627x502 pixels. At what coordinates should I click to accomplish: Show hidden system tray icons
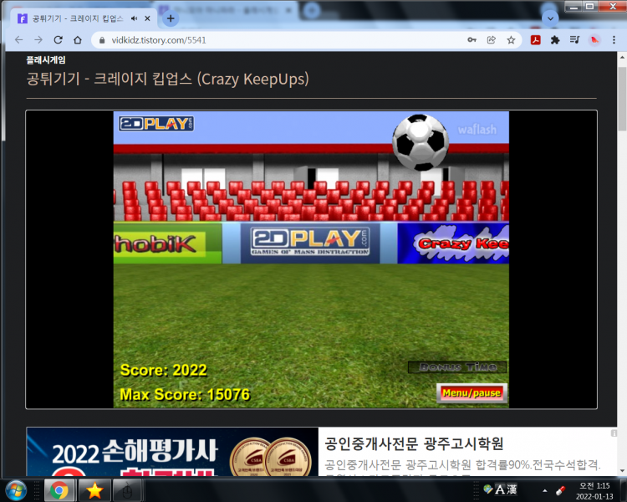pos(544,490)
